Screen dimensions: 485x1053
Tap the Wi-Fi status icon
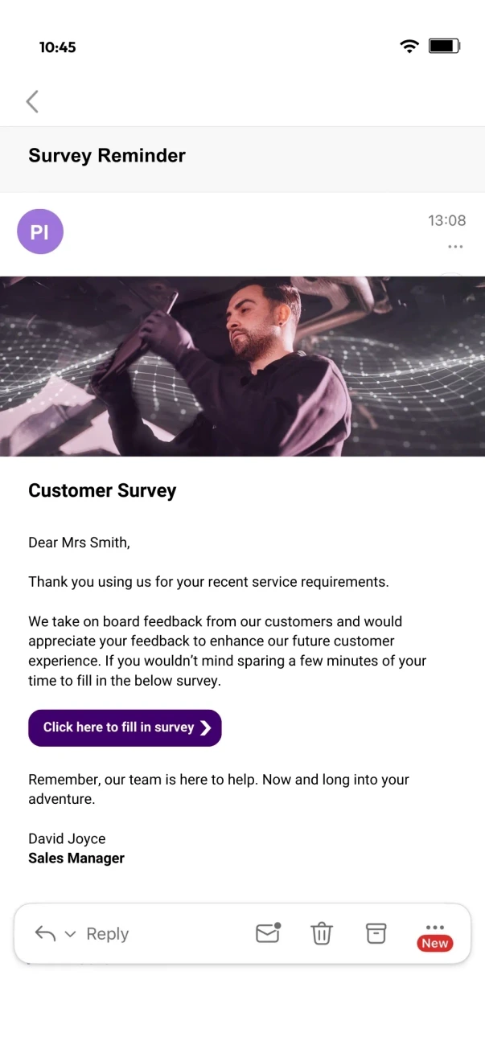pyautogui.click(x=409, y=47)
